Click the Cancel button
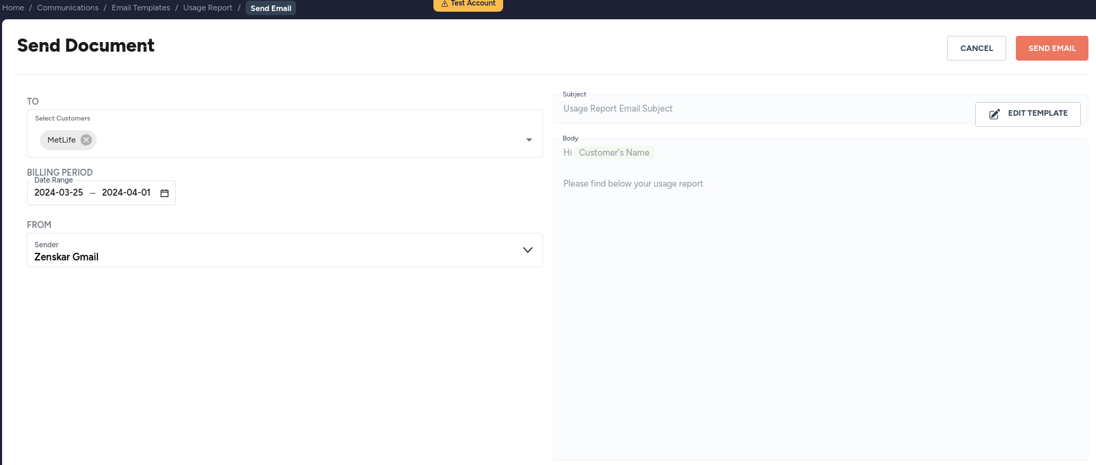 (x=977, y=48)
